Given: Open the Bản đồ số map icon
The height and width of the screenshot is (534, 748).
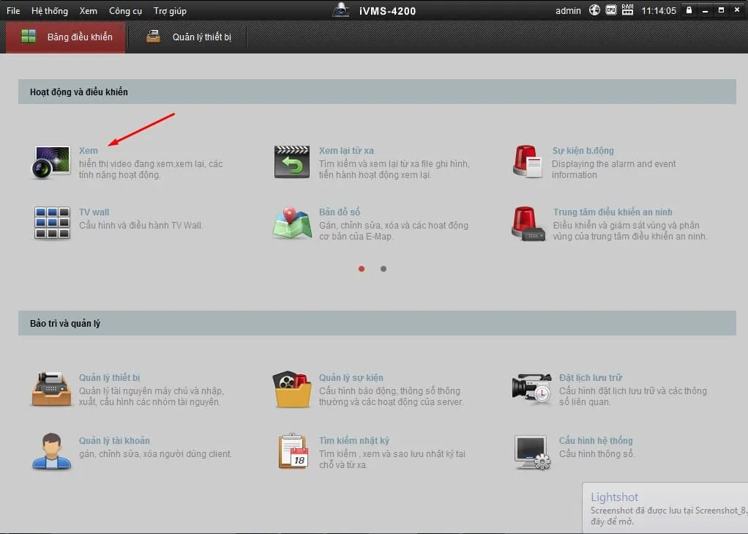Looking at the screenshot, I should (292, 223).
